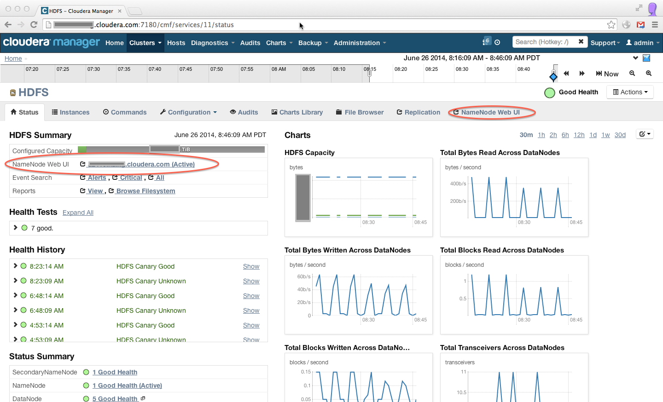
Task: Step the timeline forward with the fast-forward icon
Action: click(x=582, y=74)
